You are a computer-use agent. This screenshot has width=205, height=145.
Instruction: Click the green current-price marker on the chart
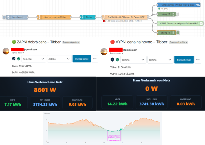[x=121, y=129]
